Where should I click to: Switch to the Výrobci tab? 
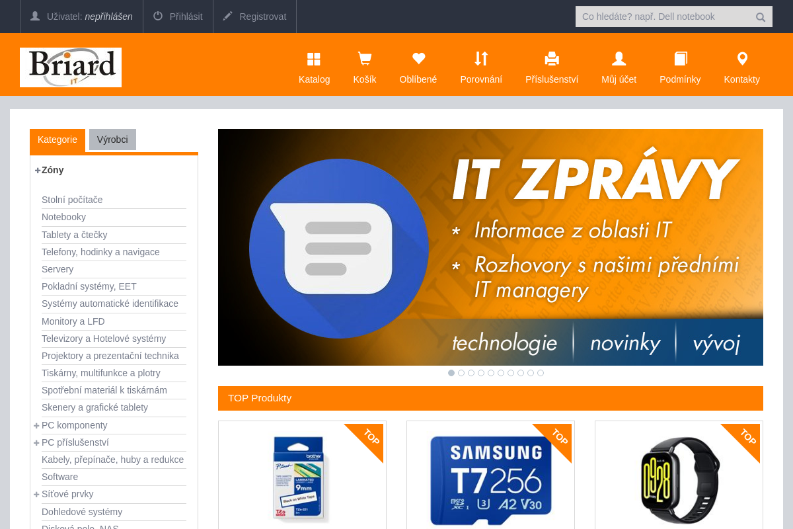[x=112, y=140]
